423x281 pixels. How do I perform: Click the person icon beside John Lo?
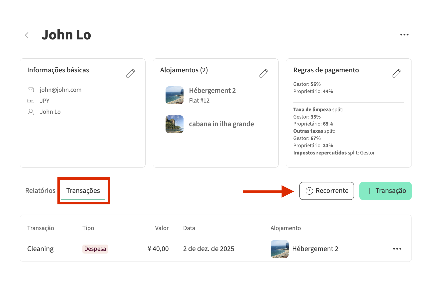click(x=31, y=112)
